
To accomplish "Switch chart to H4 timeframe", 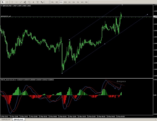I will point(74,2).
